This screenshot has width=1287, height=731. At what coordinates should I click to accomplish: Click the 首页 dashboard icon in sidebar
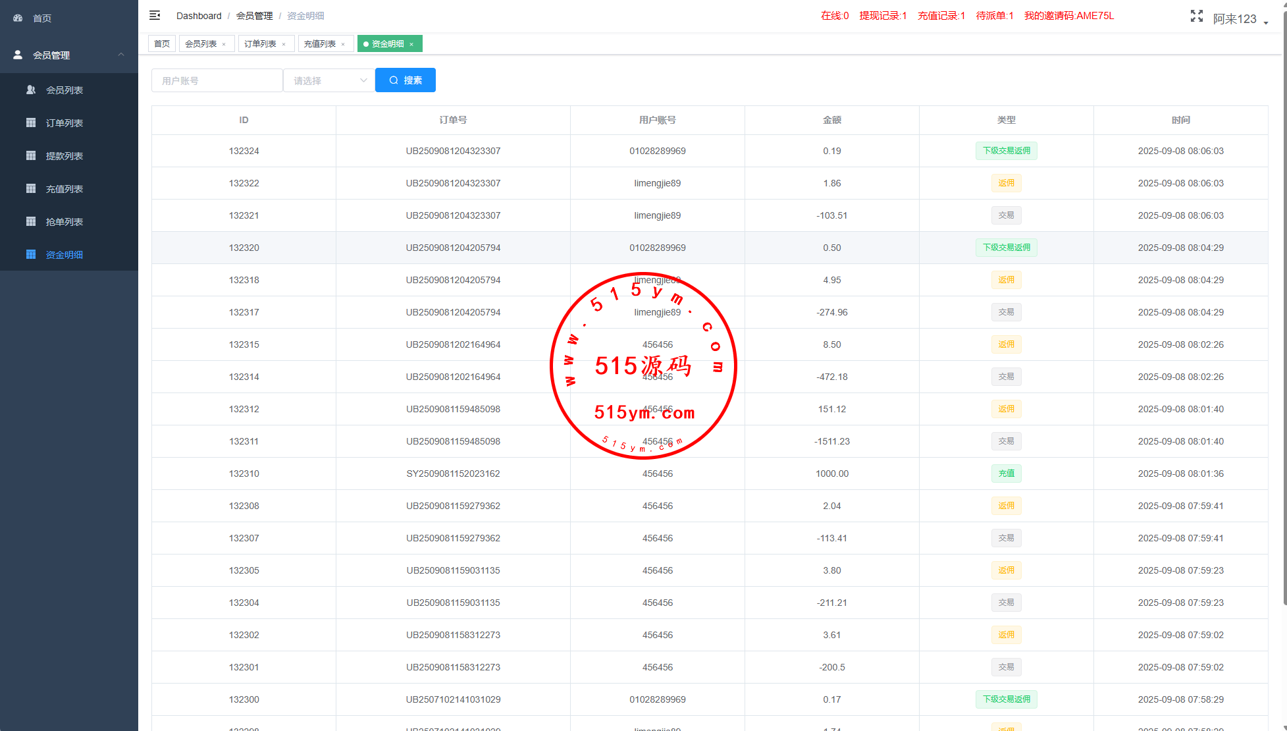18,18
